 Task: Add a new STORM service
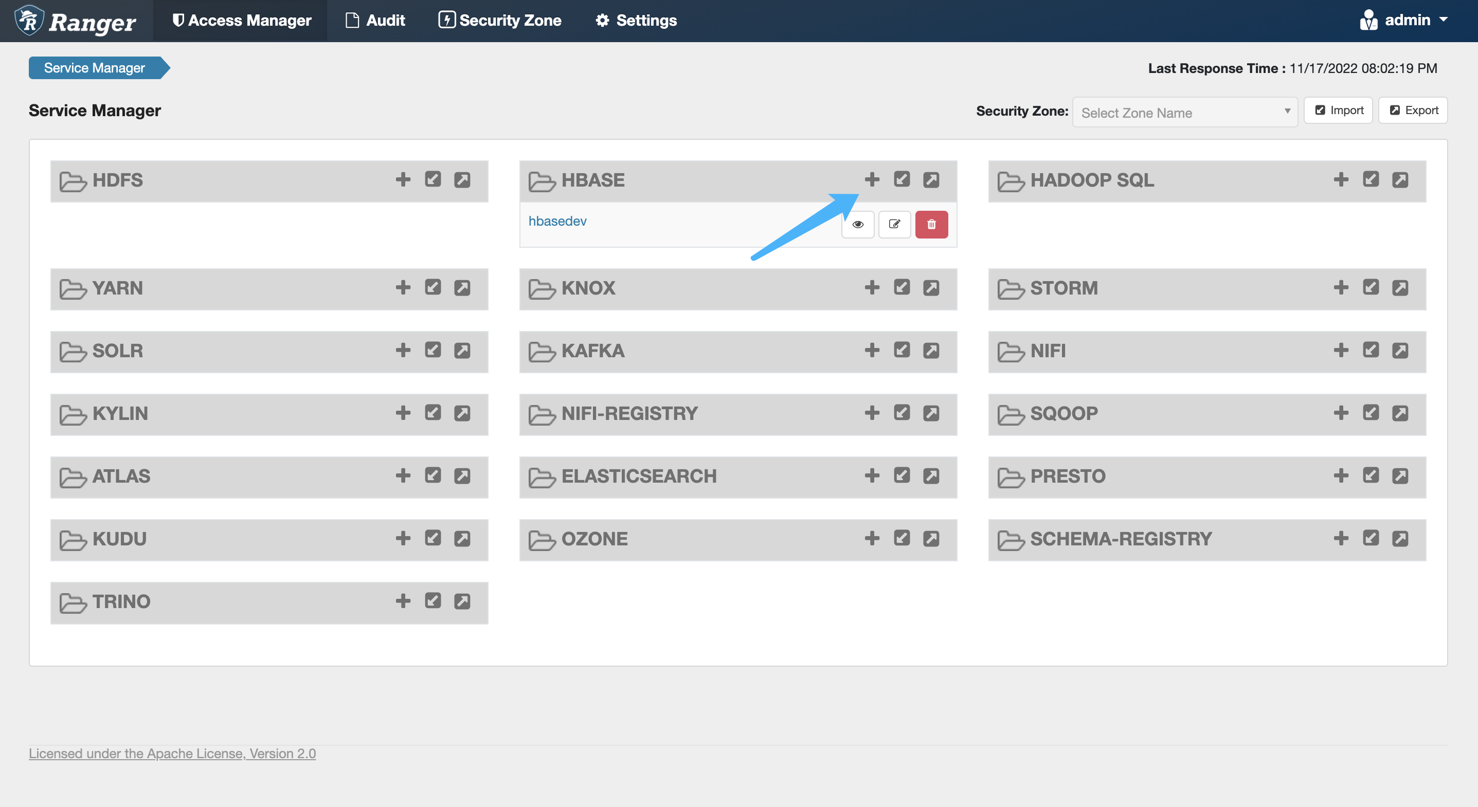coord(1341,287)
